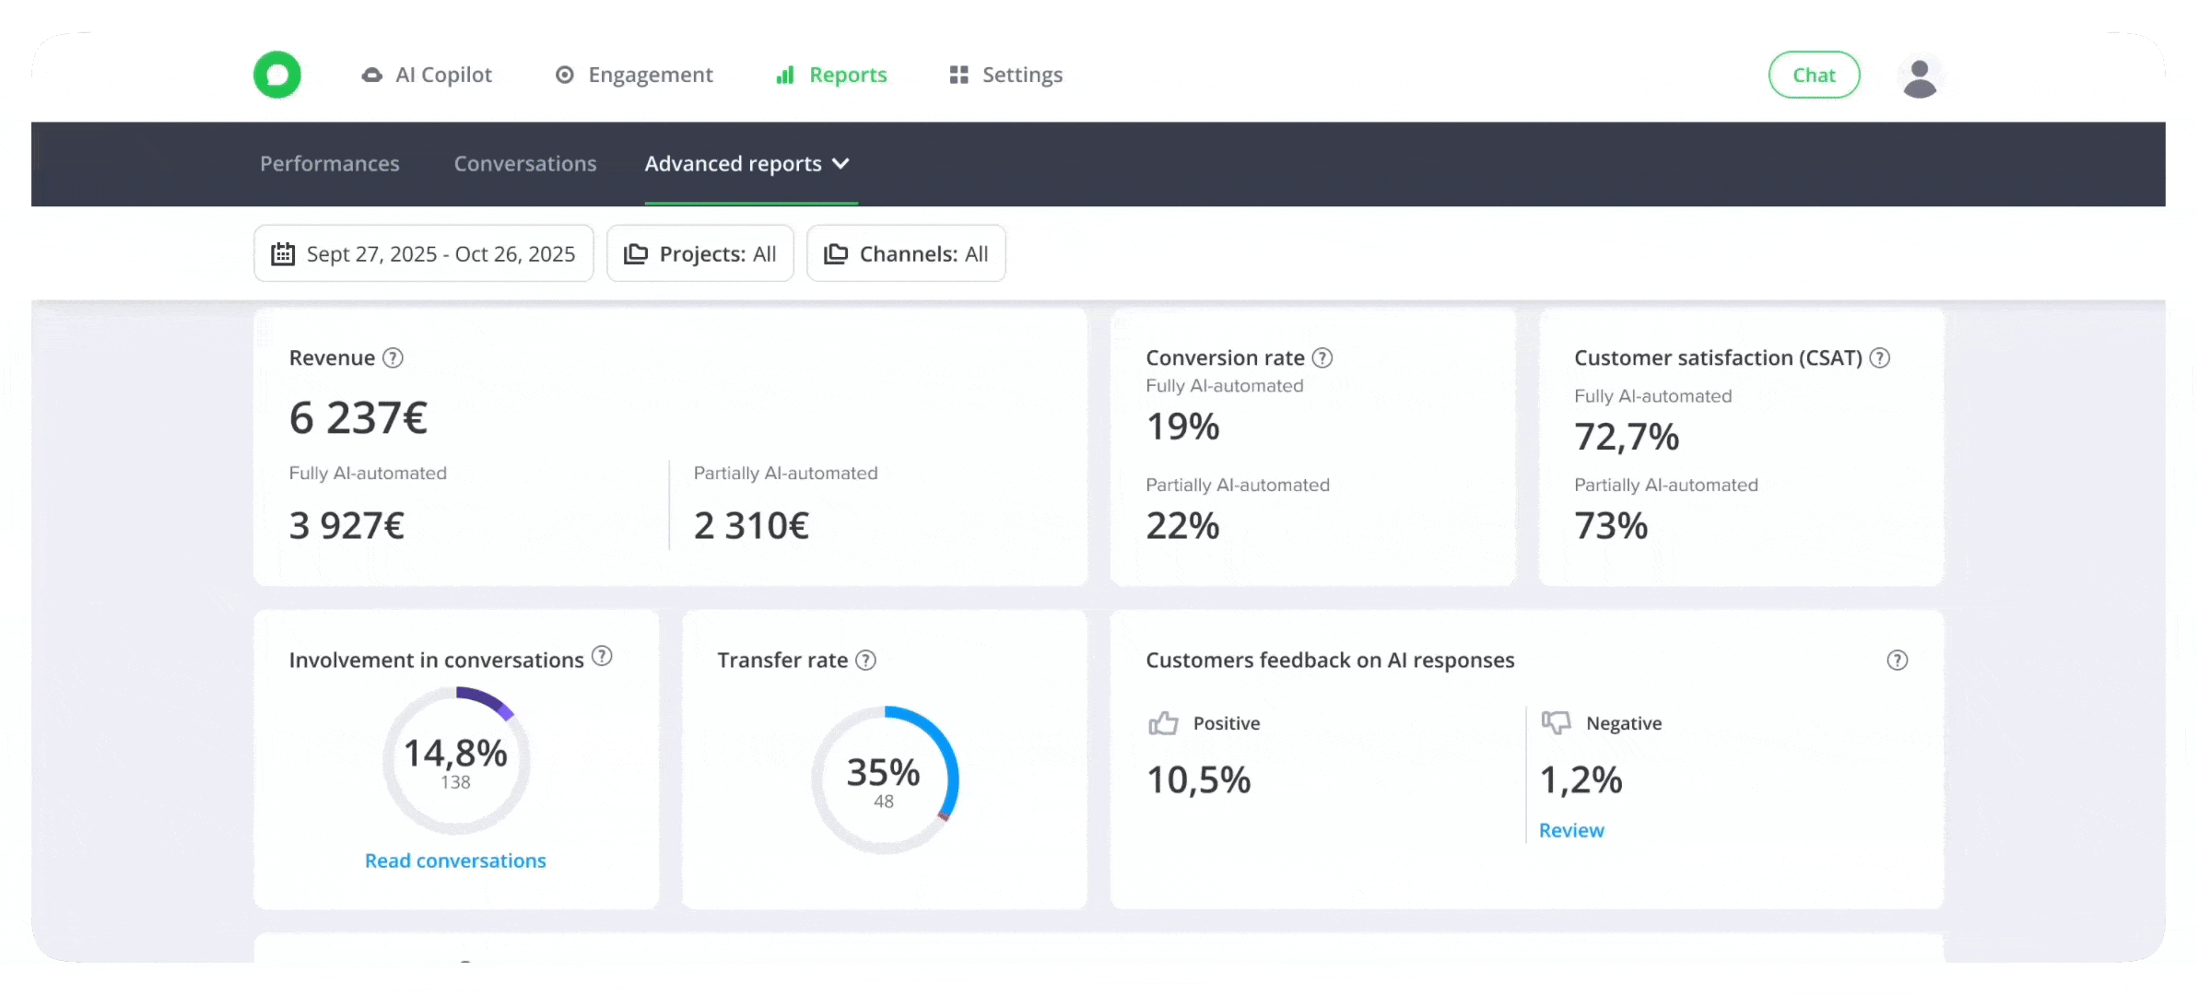Image resolution: width=2197 pixels, height=995 pixels.
Task: Click the calendar icon in the date filter
Action: tap(284, 253)
